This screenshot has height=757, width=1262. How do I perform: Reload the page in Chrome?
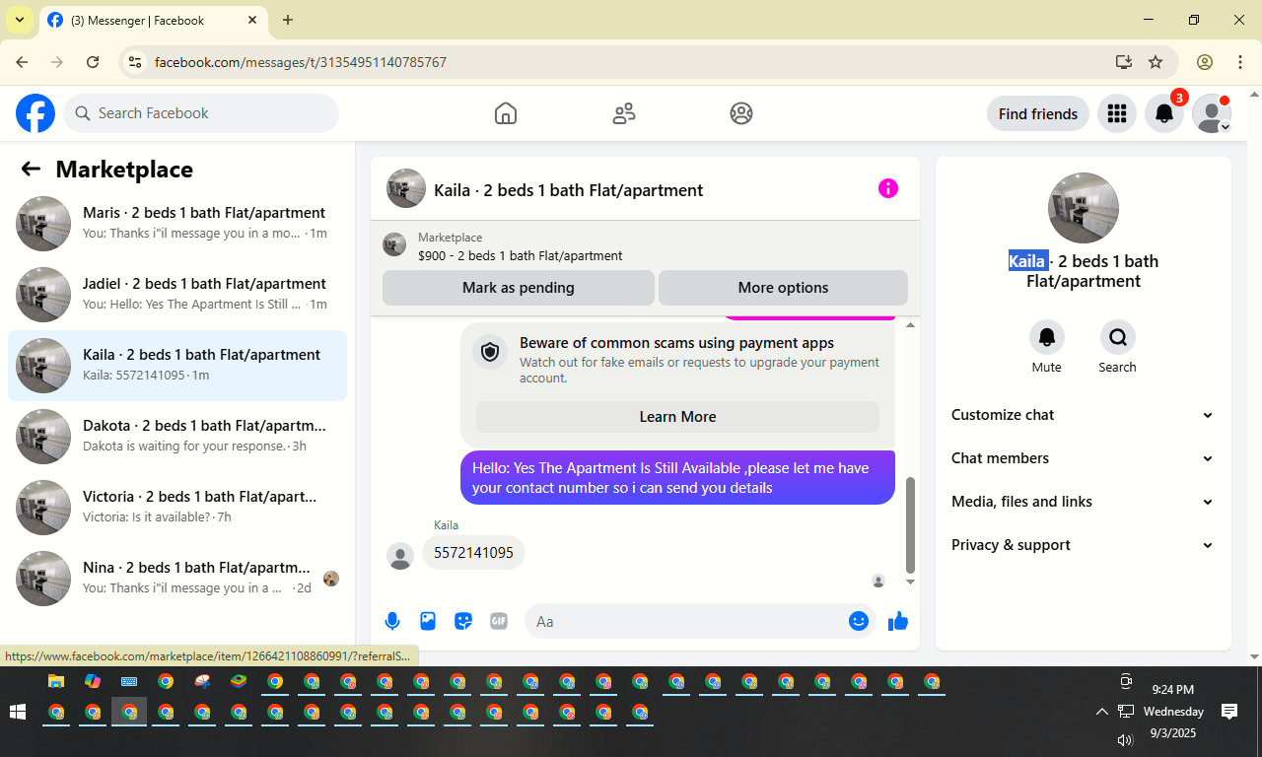[x=93, y=62]
